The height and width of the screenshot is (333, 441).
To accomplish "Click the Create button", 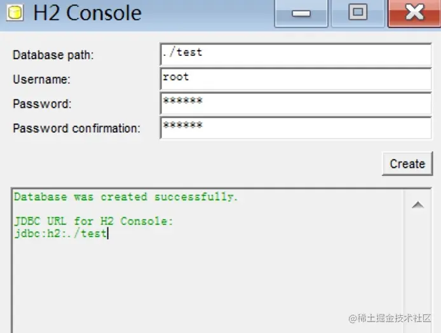I will [407, 164].
